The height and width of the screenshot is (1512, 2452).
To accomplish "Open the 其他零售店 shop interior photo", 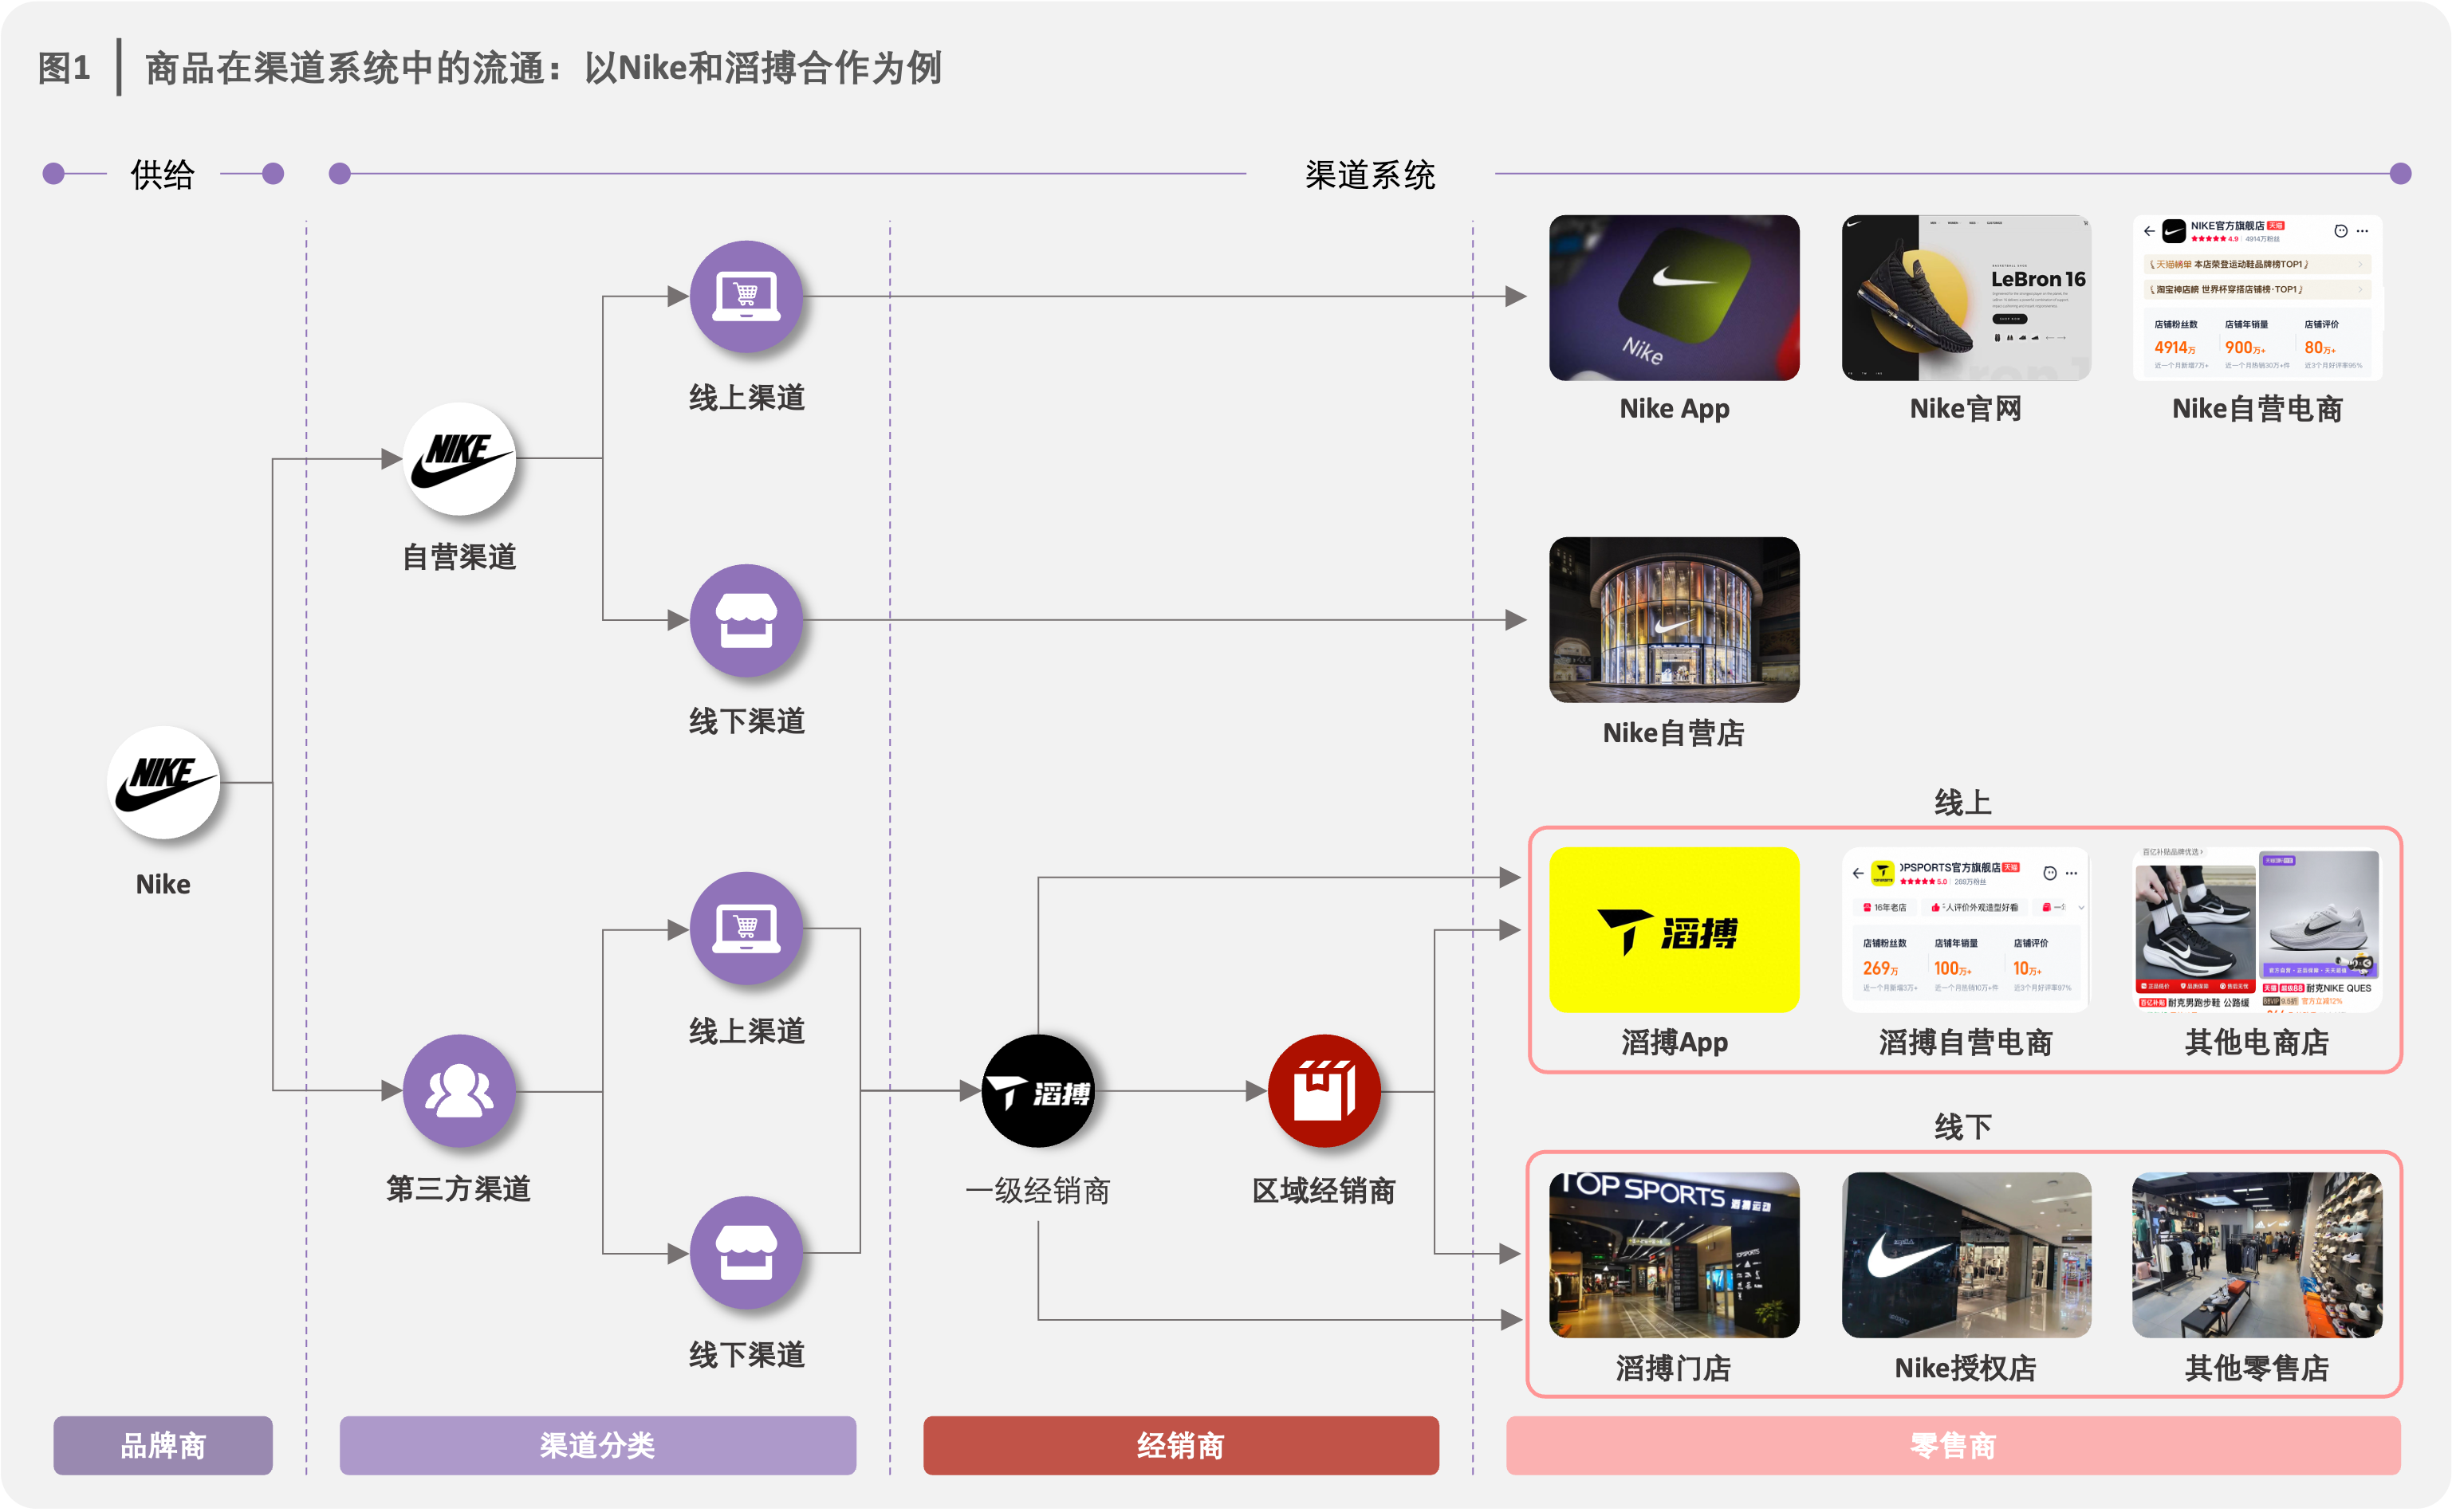I will pyautogui.click(x=2257, y=1255).
